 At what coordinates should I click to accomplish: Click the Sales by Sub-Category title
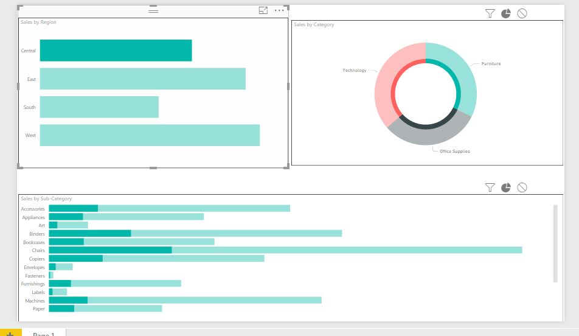(46, 198)
